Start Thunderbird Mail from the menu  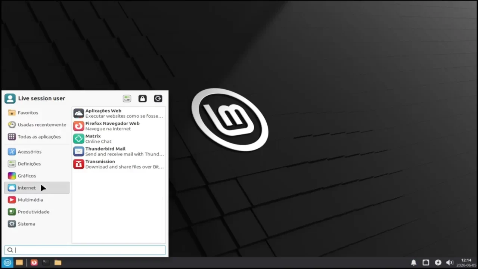[x=119, y=151]
